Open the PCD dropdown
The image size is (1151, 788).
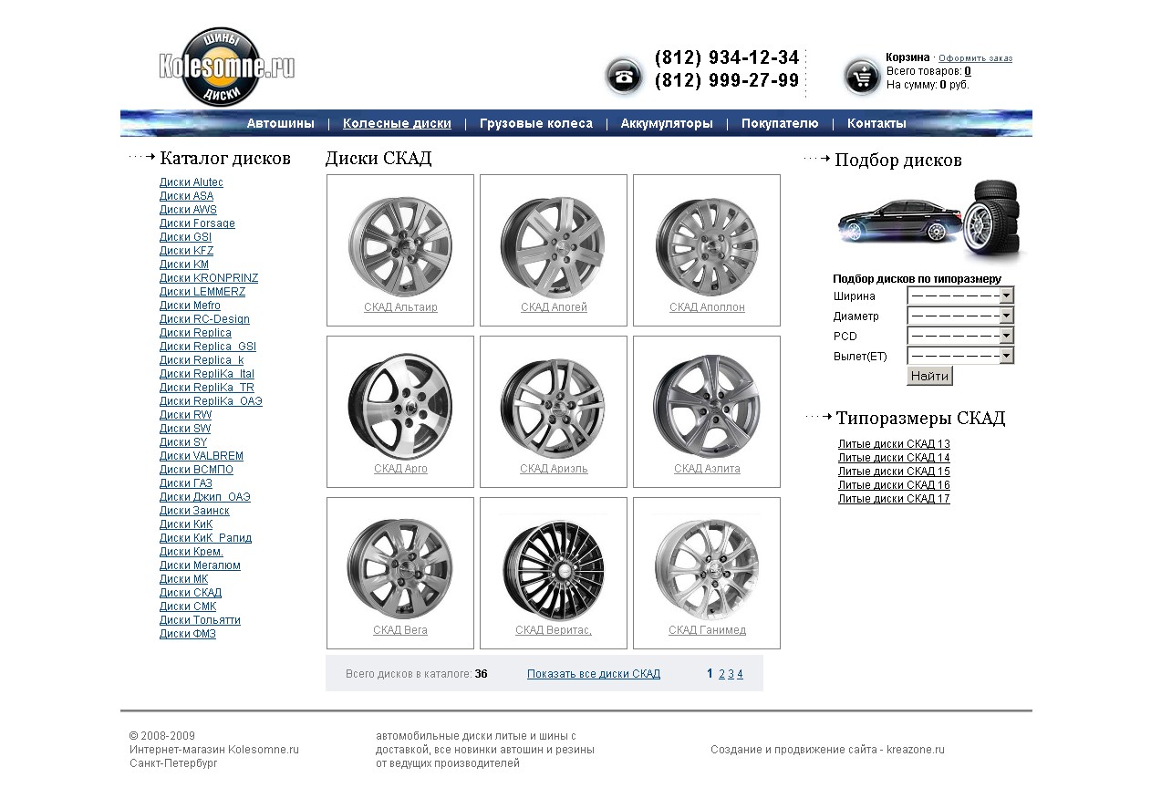click(x=960, y=336)
